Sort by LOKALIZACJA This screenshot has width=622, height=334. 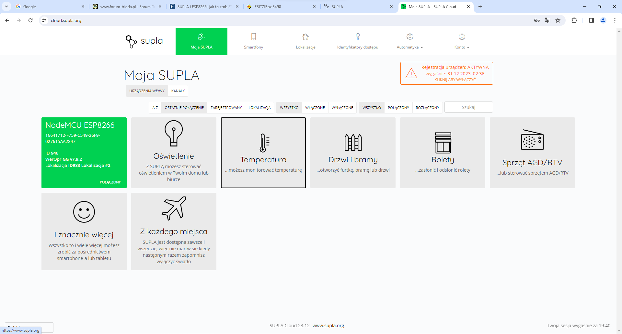click(259, 108)
